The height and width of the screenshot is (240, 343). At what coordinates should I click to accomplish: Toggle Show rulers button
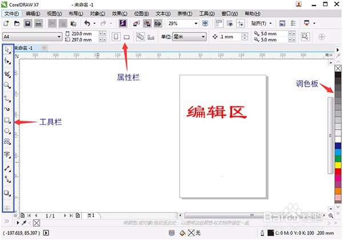point(219,23)
